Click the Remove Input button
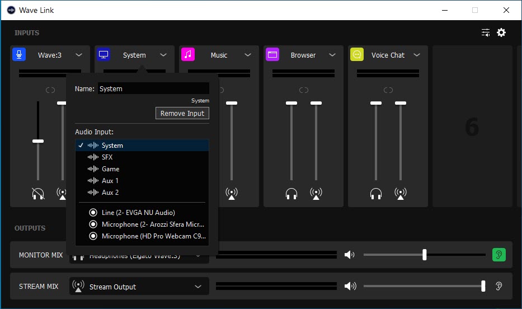This screenshot has width=522, height=309. point(182,113)
